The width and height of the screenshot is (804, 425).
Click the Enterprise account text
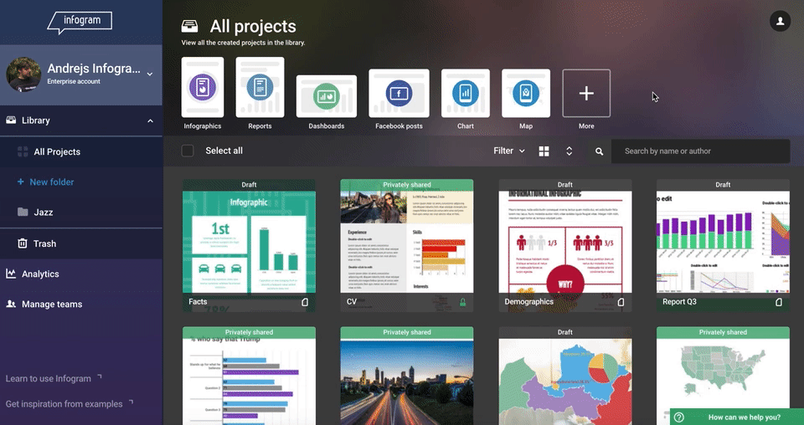74,81
